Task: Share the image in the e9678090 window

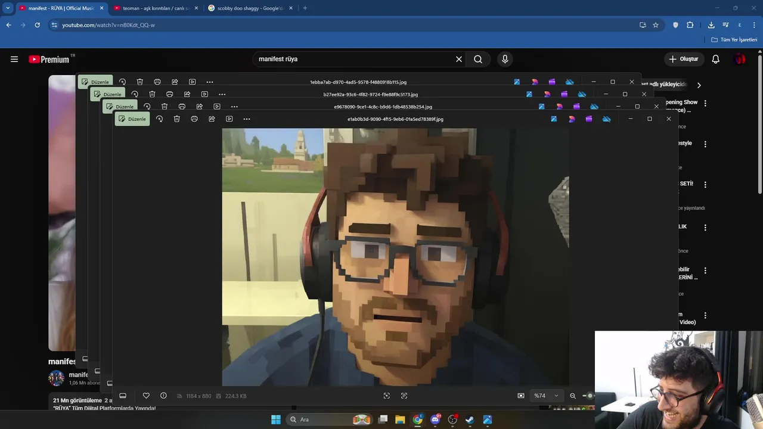Action: tap(199, 107)
